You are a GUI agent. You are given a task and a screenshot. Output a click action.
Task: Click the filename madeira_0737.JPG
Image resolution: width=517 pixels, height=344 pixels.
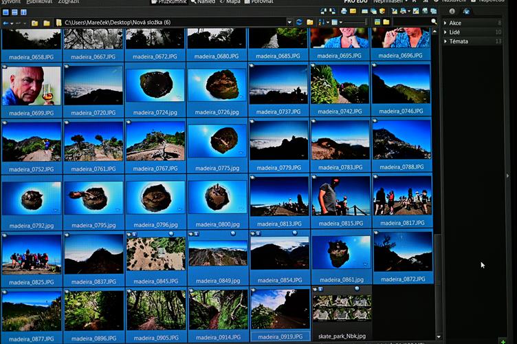[x=278, y=112]
